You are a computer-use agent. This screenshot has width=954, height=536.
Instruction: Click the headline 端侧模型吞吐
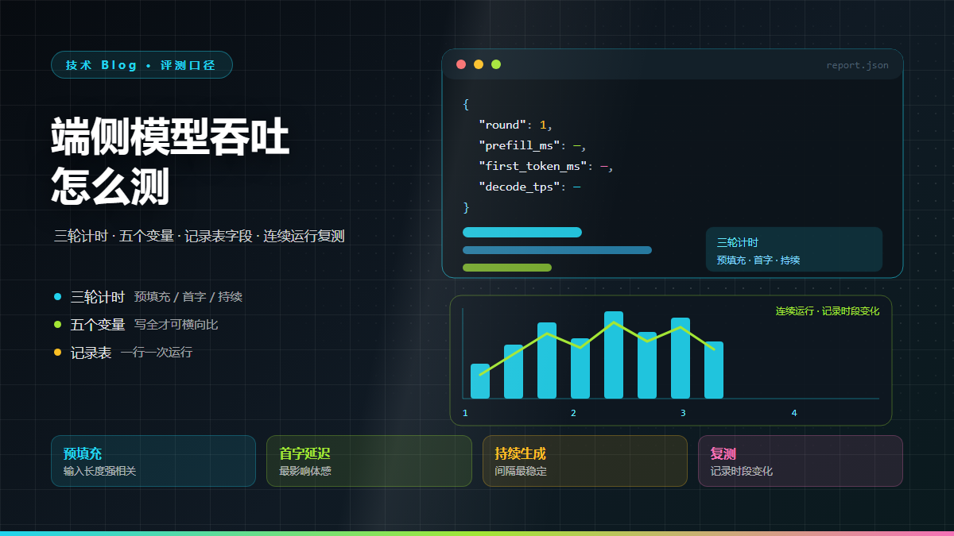click(170, 137)
